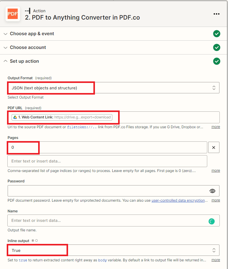Click the action step path icon
Screen dimensions: 228x269
point(28,11)
